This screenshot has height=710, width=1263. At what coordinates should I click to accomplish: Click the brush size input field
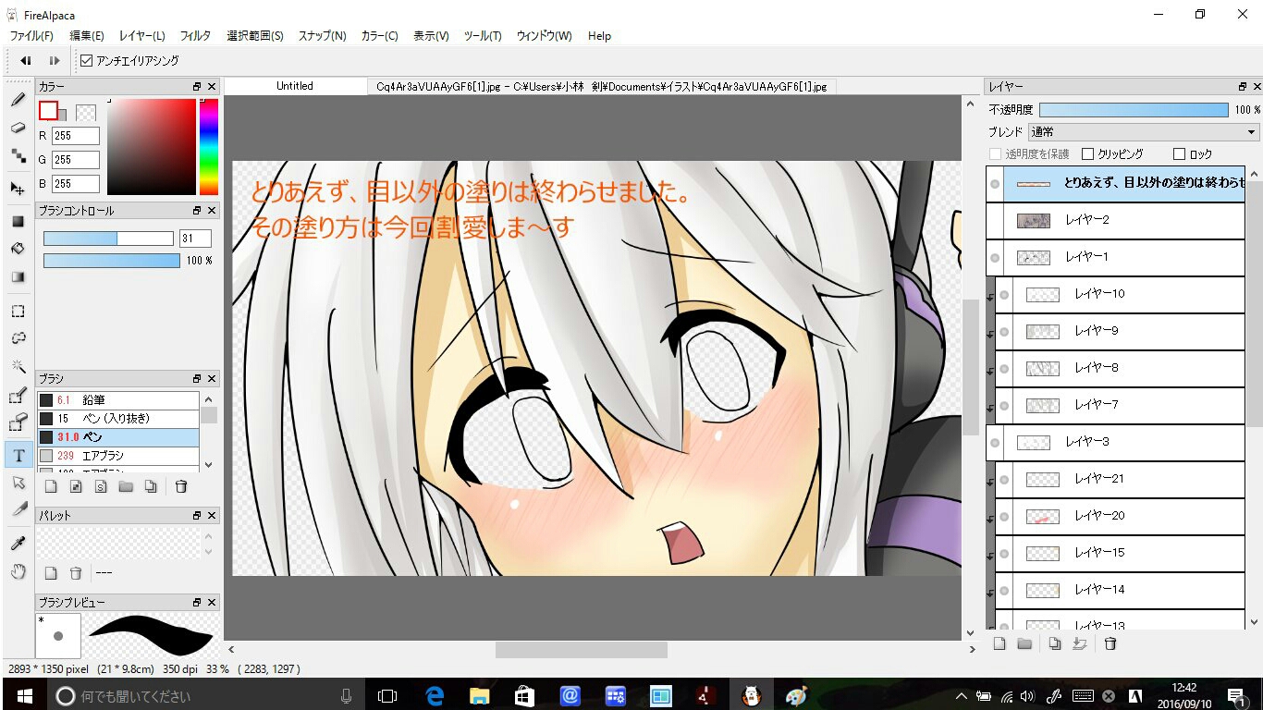pos(195,239)
